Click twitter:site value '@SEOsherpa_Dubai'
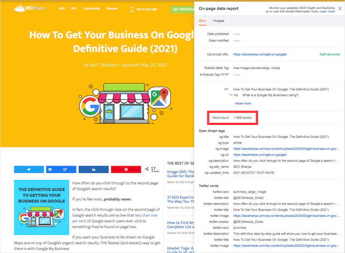Screen dimensions: 345x253 click(x=248, y=198)
